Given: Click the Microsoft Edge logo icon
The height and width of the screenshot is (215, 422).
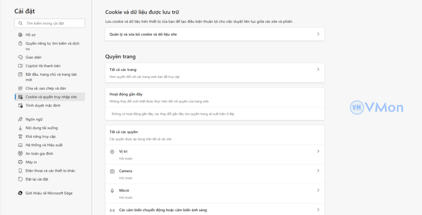Looking at the screenshot, I should coord(20,193).
